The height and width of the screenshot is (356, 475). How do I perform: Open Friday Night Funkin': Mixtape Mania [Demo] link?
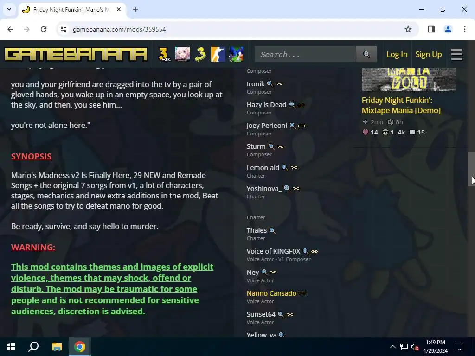[401, 105]
